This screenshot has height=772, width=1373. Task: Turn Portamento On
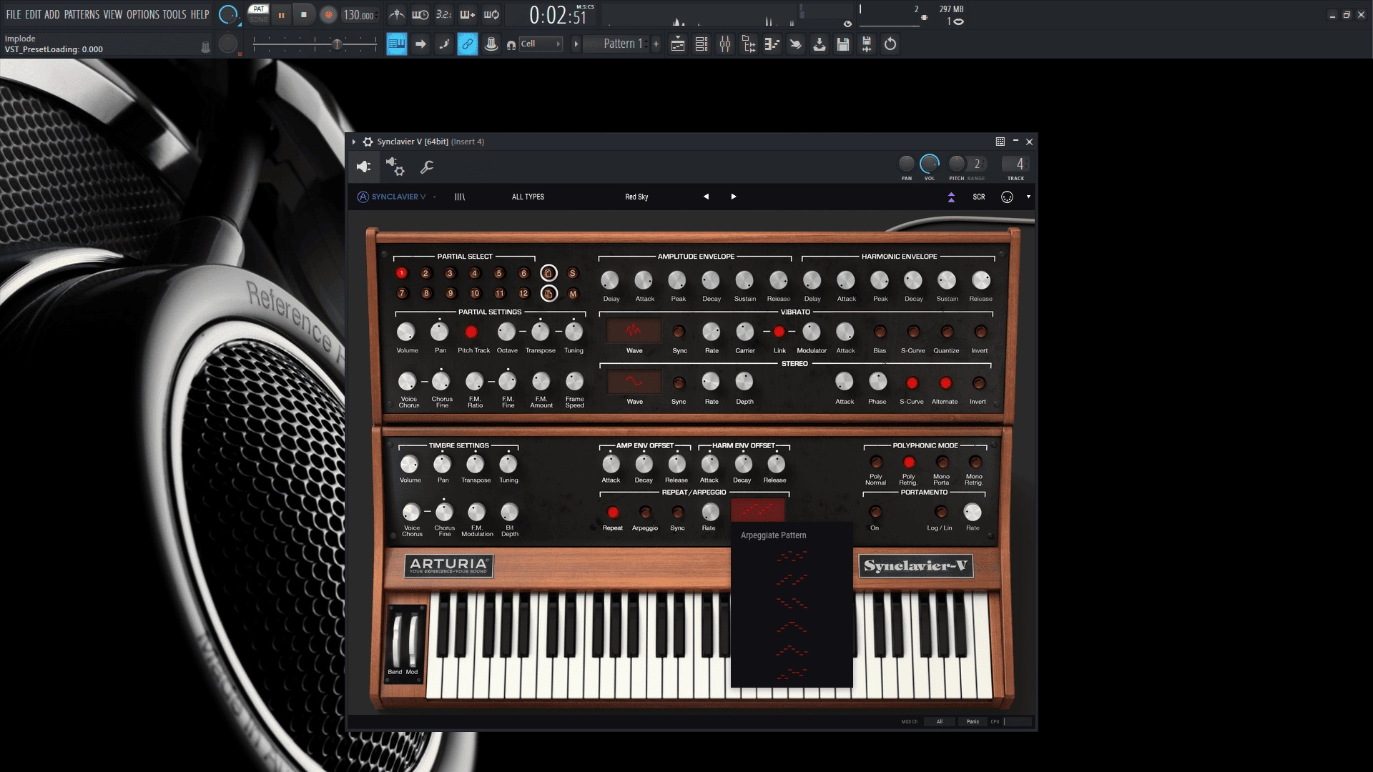point(875,512)
